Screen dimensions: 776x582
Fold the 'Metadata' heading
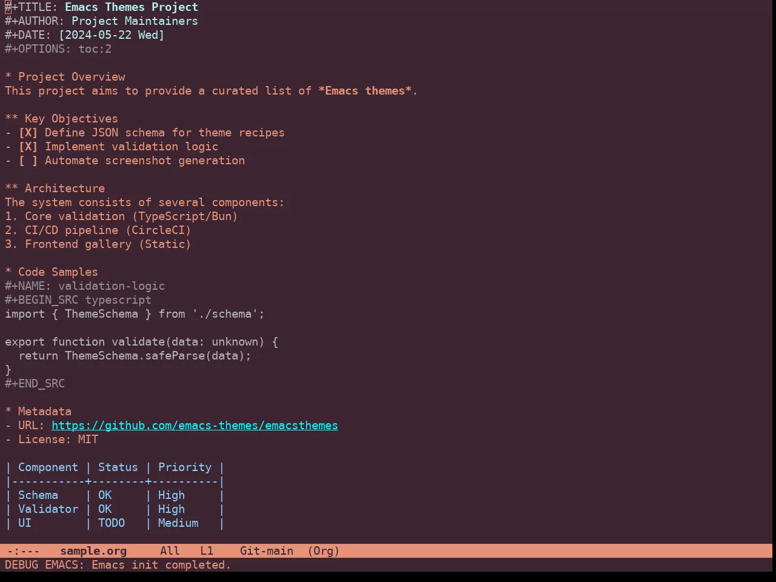pos(38,412)
